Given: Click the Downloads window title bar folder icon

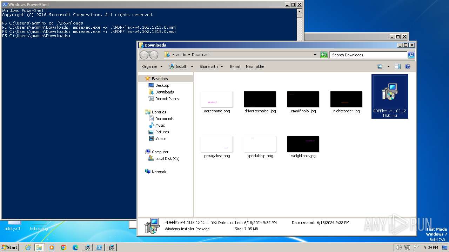Looking at the screenshot, I should 141,45.
